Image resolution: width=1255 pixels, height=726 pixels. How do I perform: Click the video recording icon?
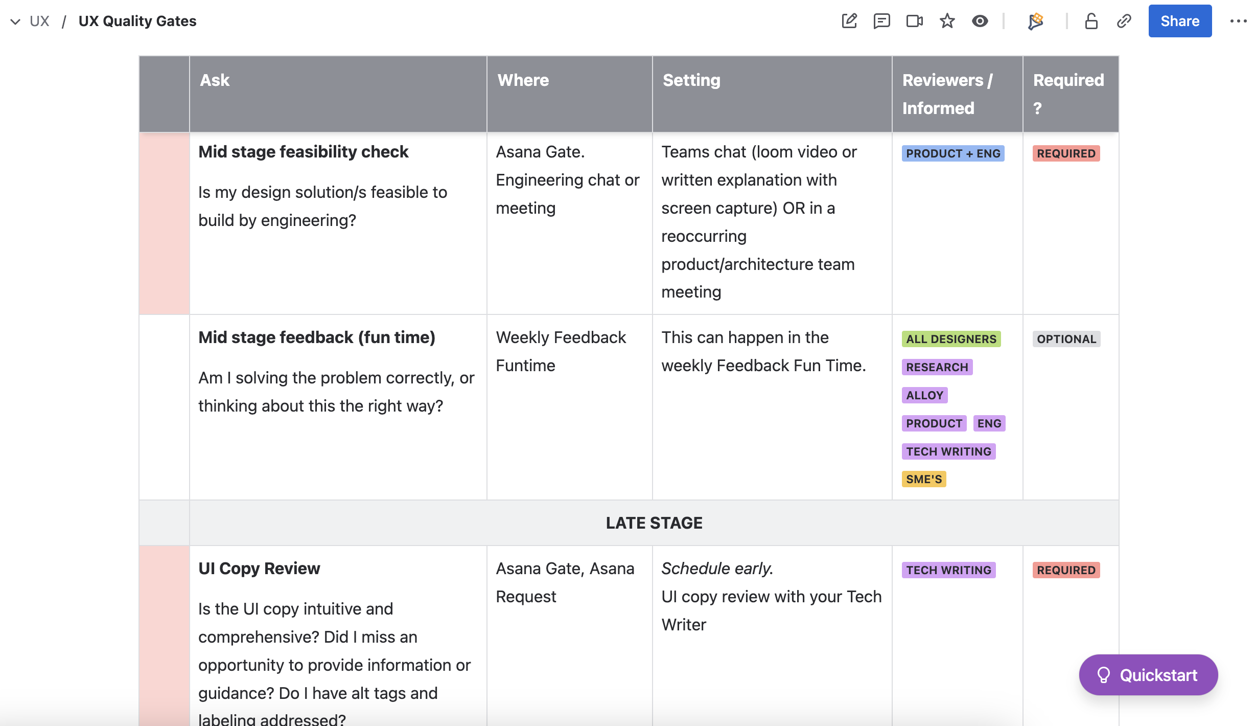pos(914,21)
